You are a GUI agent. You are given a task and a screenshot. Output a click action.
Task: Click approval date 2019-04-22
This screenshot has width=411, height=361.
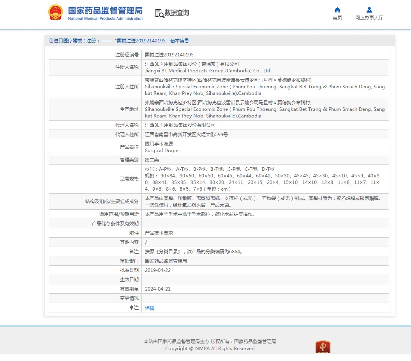pos(158,270)
